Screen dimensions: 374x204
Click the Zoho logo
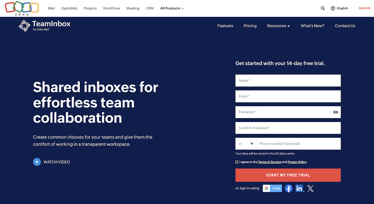click(x=21, y=8)
